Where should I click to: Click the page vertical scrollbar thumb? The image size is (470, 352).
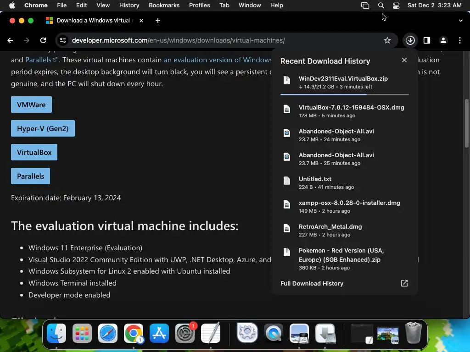(x=466, y=123)
